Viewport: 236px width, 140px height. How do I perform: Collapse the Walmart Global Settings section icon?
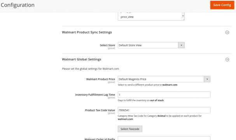coord(227,59)
